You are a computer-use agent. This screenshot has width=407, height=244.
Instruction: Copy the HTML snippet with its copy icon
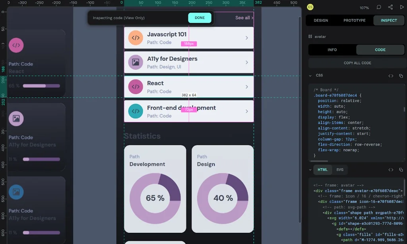point(401,170)
